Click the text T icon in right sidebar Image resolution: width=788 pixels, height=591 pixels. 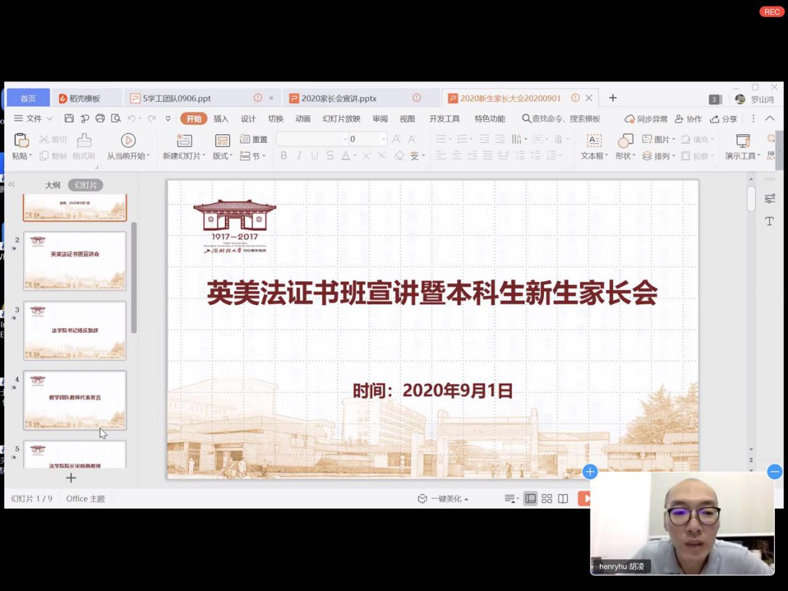pyautogui.click(x=770, y=221)
